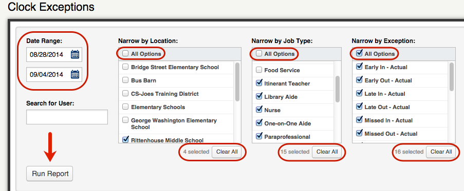Image resolution: width=464 pixels, height=191 pixels.
Task: Deselect Missed Out - Actual exception
Action: (359, 133)
